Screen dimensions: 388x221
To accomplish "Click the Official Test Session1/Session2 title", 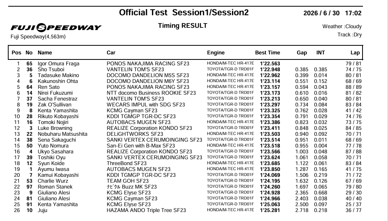I will [183, 13].
